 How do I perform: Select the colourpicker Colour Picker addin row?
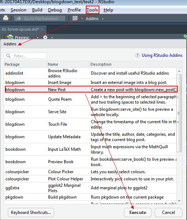point(90,171)
